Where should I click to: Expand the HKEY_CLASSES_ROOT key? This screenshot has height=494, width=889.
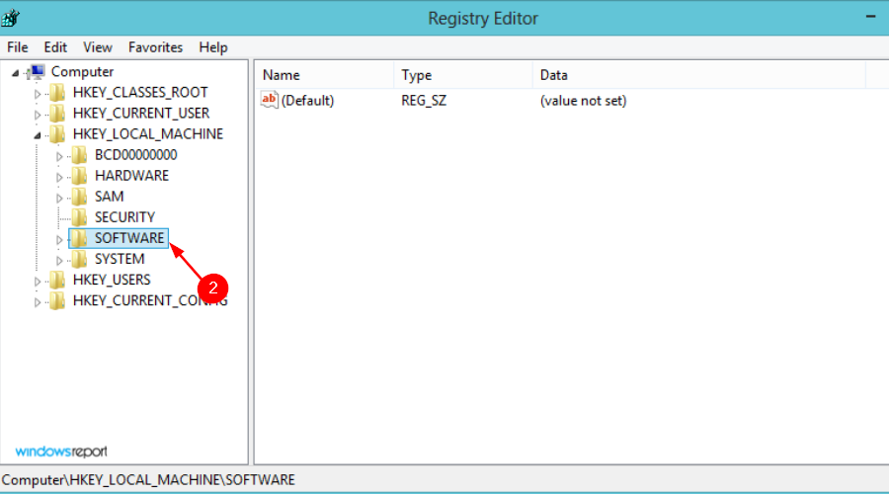[x=38, y=94]
